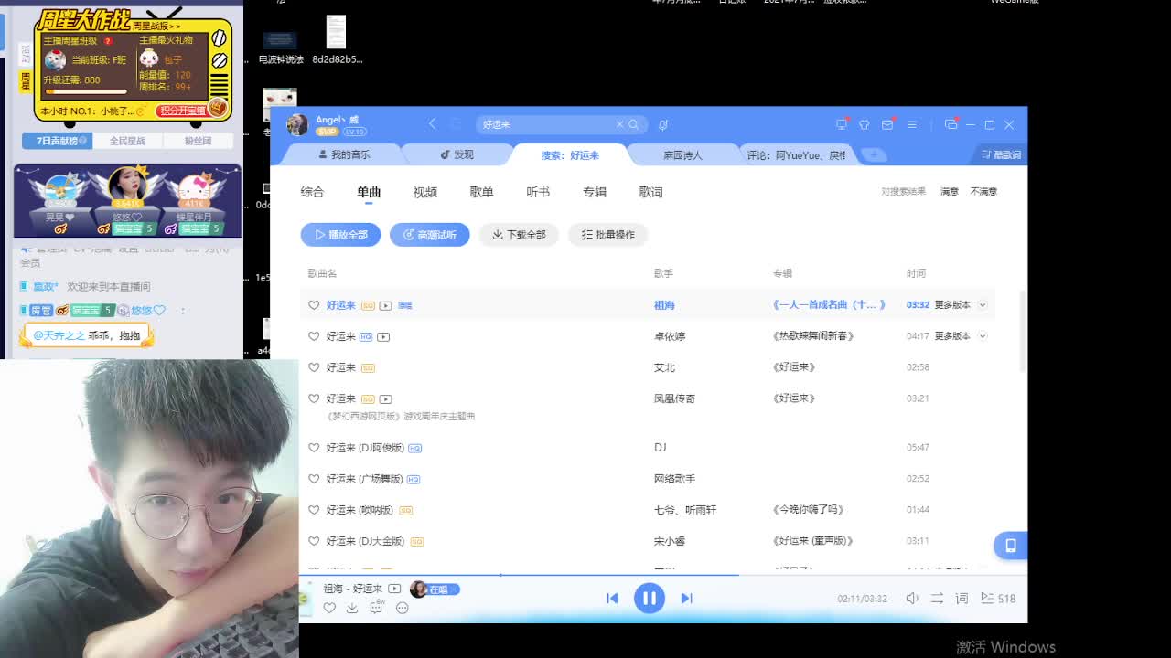Open the 酷歌词 panel button

tap(1000, 154)
